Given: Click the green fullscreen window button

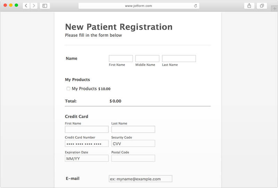Looking at the screenshot, I should point(16,5).
